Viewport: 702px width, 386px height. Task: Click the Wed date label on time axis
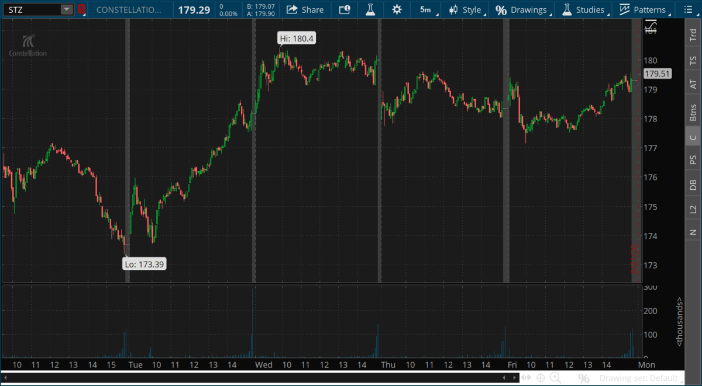tap(264, 365)
